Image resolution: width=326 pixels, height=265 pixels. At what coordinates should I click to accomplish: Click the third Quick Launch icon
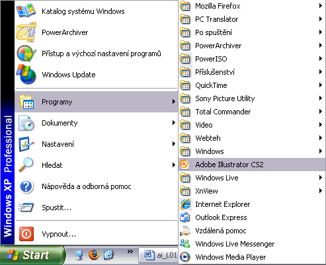[x=108, y=254]
